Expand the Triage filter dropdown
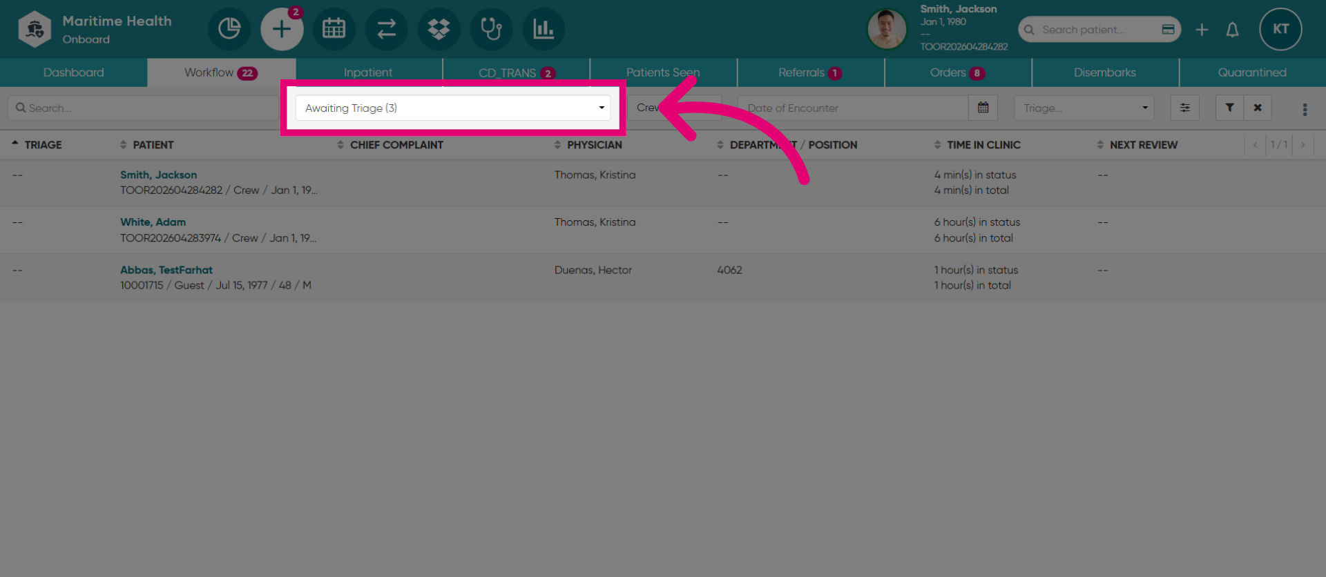This screenshot has width=1326, height=577. pyautogui.click(x=1084, y=108)
